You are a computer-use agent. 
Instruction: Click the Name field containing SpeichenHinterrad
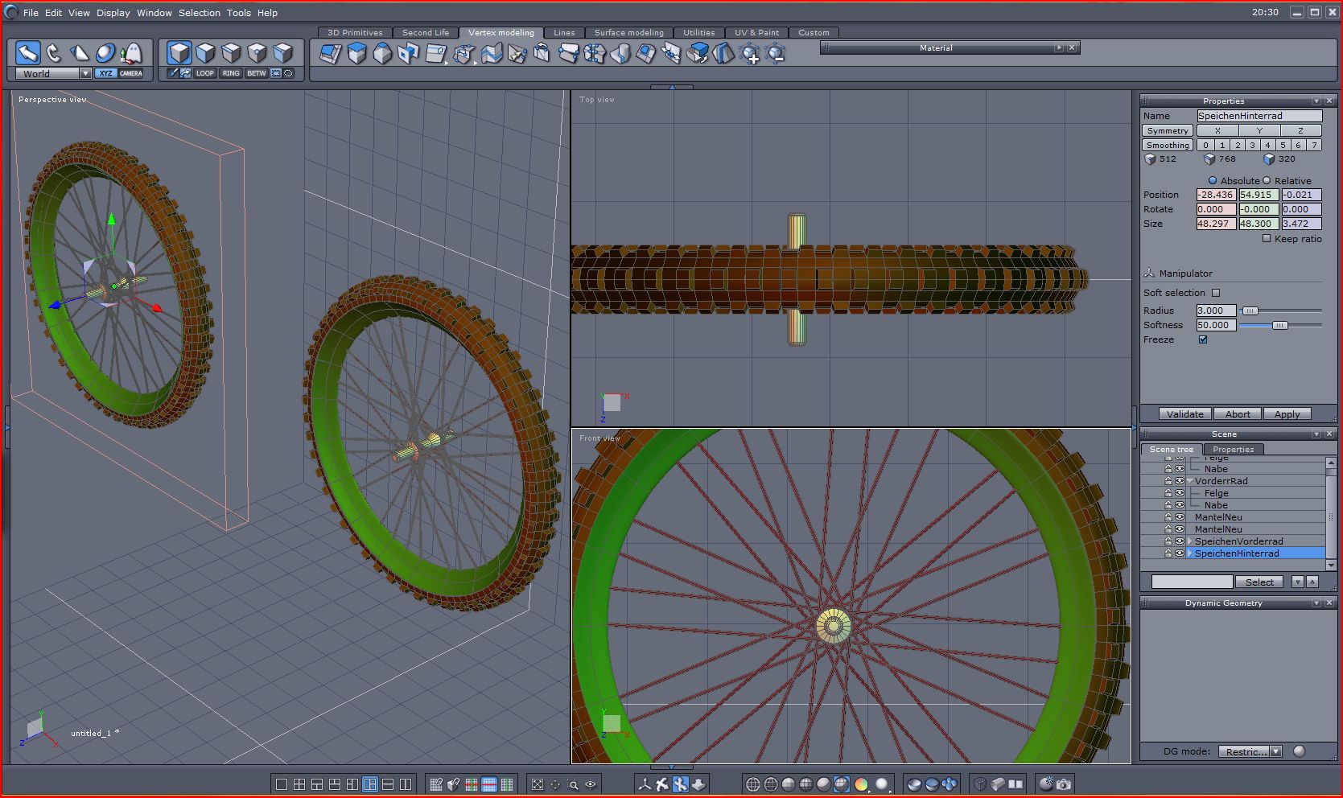[x=1259, y=116]
